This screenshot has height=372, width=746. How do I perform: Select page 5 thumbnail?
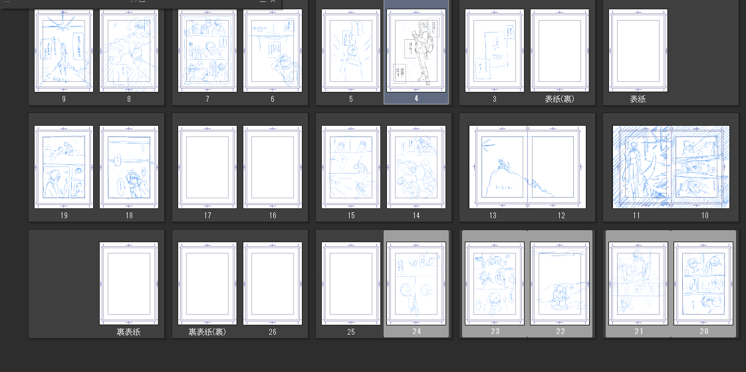351,51
